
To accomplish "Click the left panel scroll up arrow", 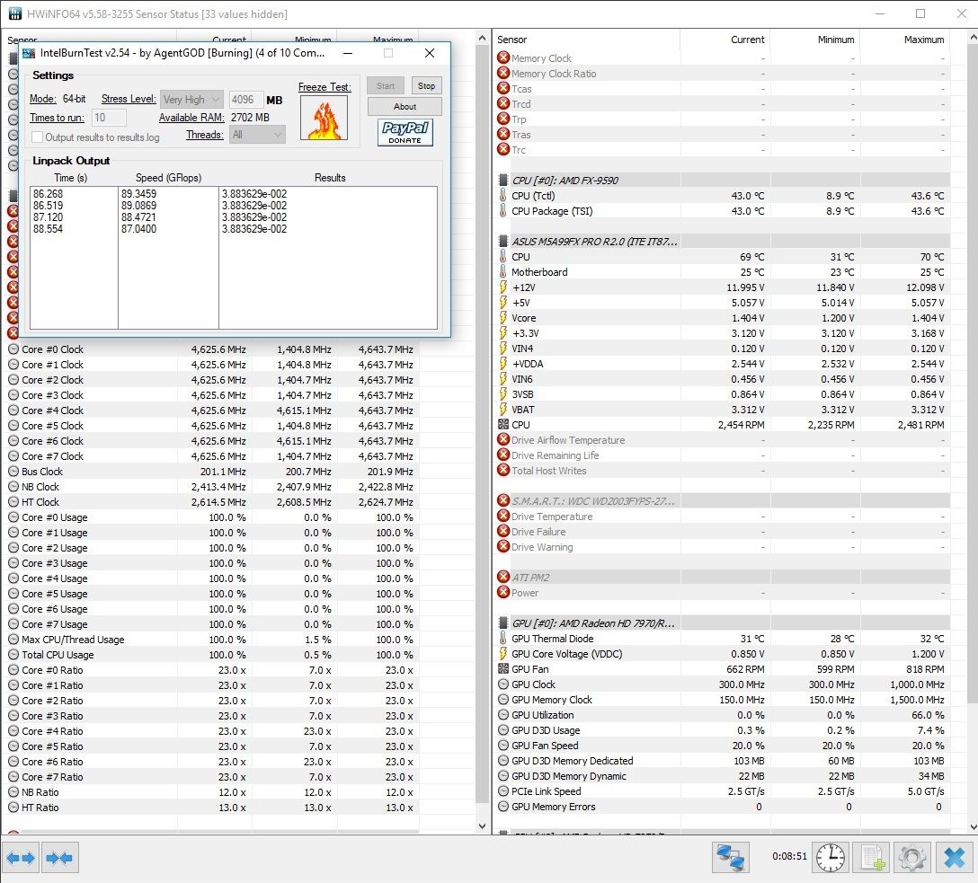I will pos(482,38).
